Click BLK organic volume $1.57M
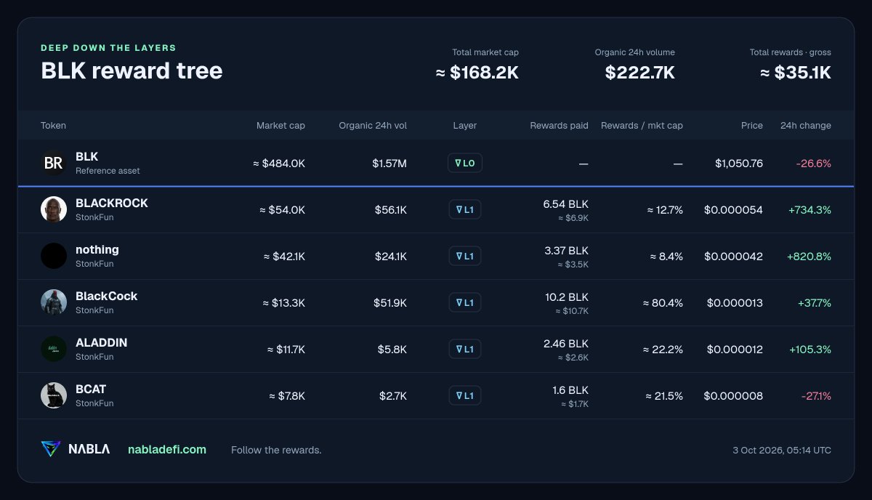The height and width of the screenshot is (500, 872). click(389, 164)
